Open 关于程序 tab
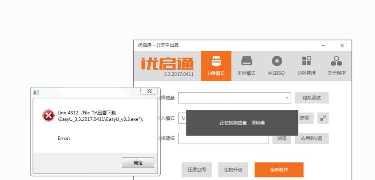This screenshot has height=180, width=375. (x=336, y=66)
